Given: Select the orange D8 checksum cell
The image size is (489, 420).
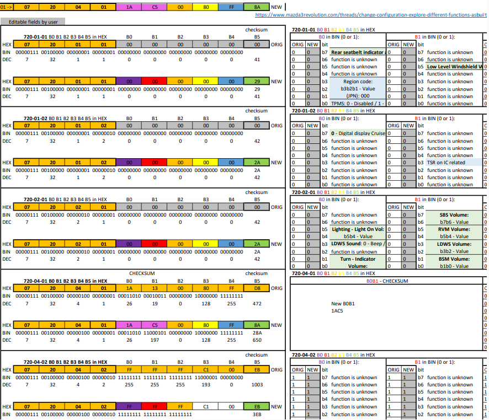Looking at the screenshot, I should [257, 288].
